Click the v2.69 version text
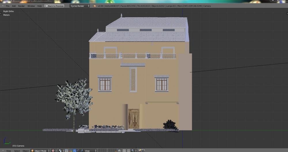The width and height of the screenshot is (288, 152). click(x=100, y=6)
